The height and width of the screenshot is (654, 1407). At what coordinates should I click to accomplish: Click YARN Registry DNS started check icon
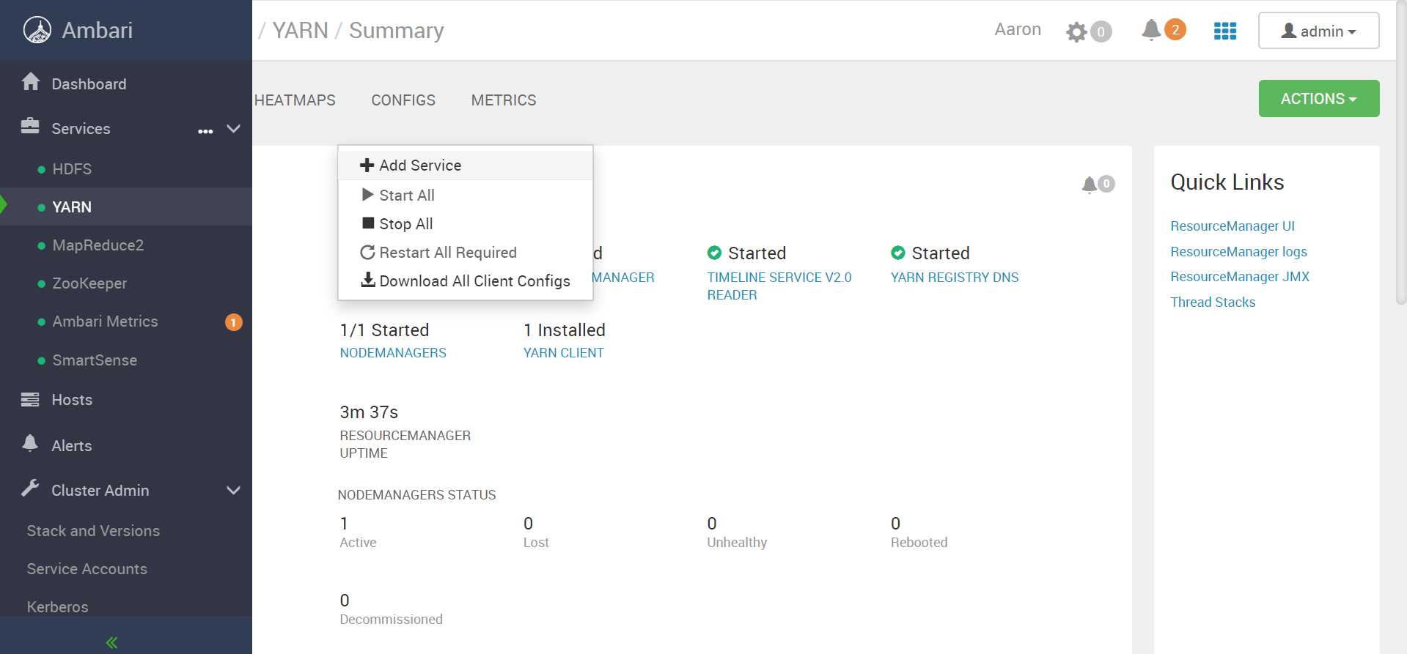point(898,253)
